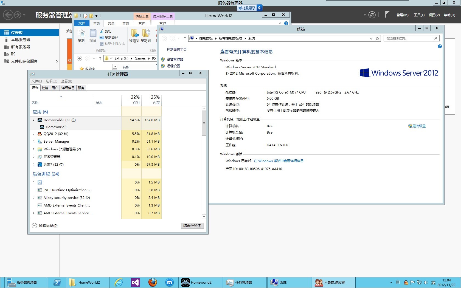This screenshot has width=461, height=288.
Task: Click the Explorer ribbon help icon
Action: tap(286, 23)
